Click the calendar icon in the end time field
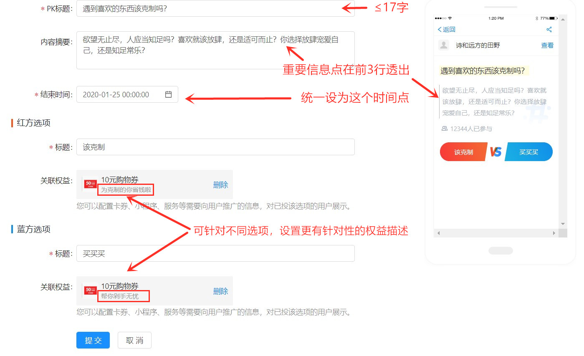The width and height of the screenshot is (584, 356). click(x=168, y=94)
